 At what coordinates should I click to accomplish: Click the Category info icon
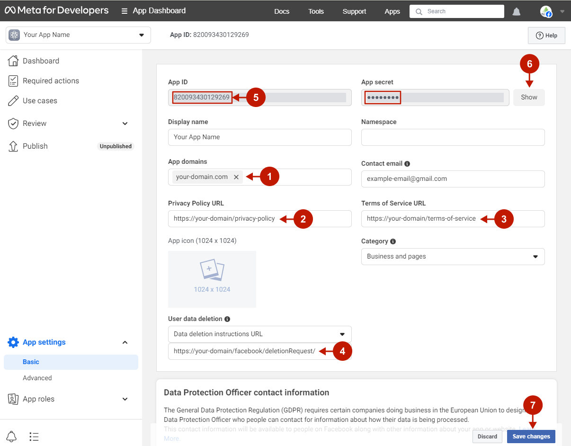pyautogui.click(x=393, y=241)
